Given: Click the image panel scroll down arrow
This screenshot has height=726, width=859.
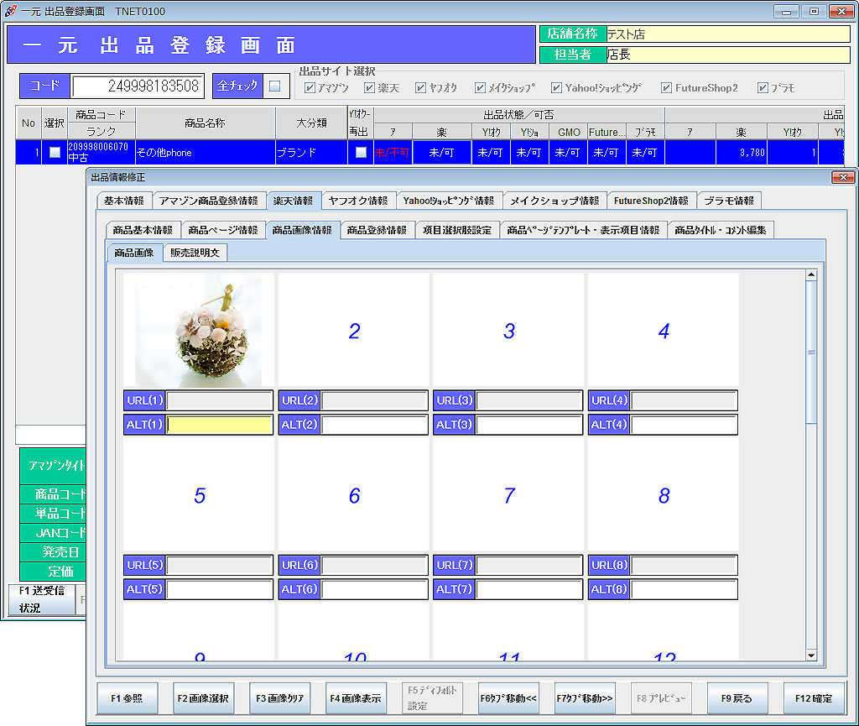Looking at the screenshot, I should point(810,655).
